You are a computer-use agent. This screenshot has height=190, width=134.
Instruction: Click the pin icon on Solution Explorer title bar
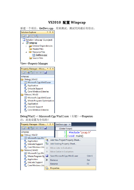50,32
